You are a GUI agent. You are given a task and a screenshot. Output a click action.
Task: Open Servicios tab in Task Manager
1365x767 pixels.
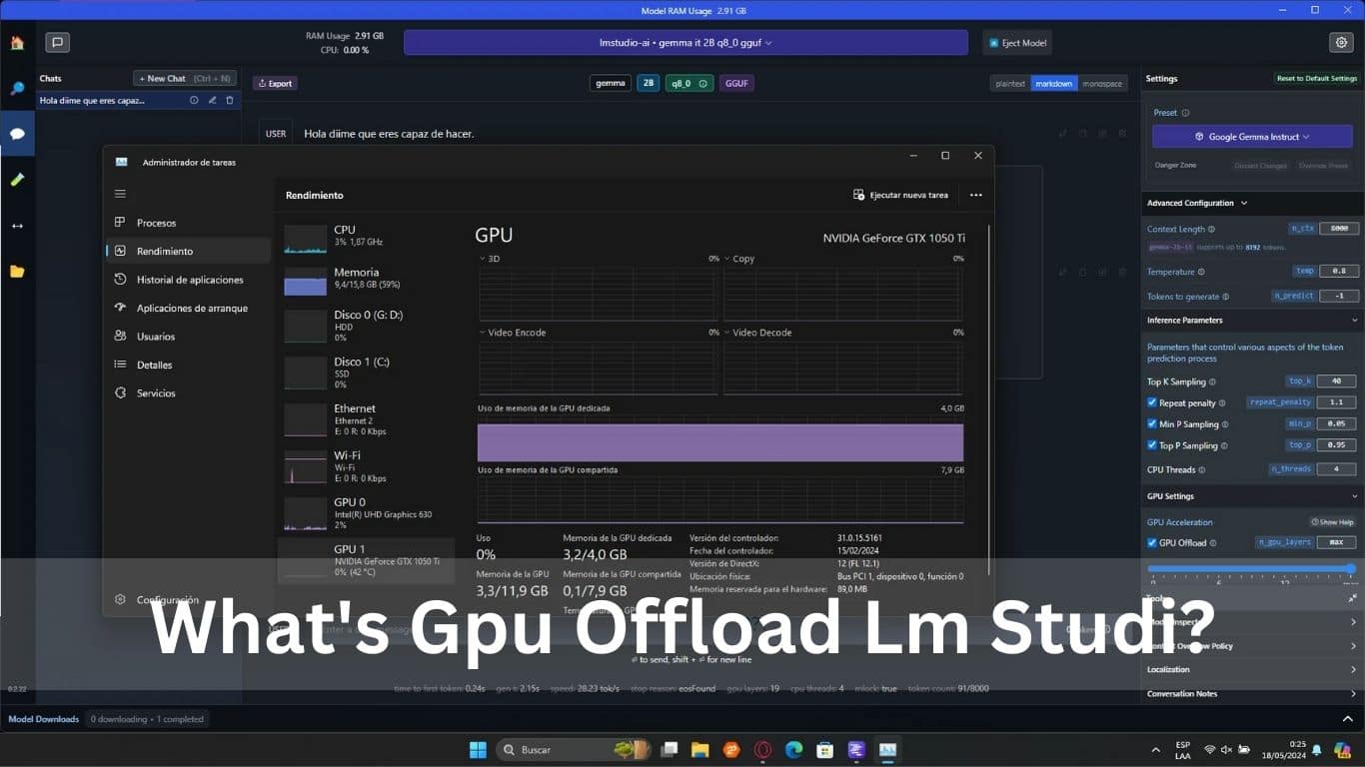pyautogui.click(x=188, y=393)
